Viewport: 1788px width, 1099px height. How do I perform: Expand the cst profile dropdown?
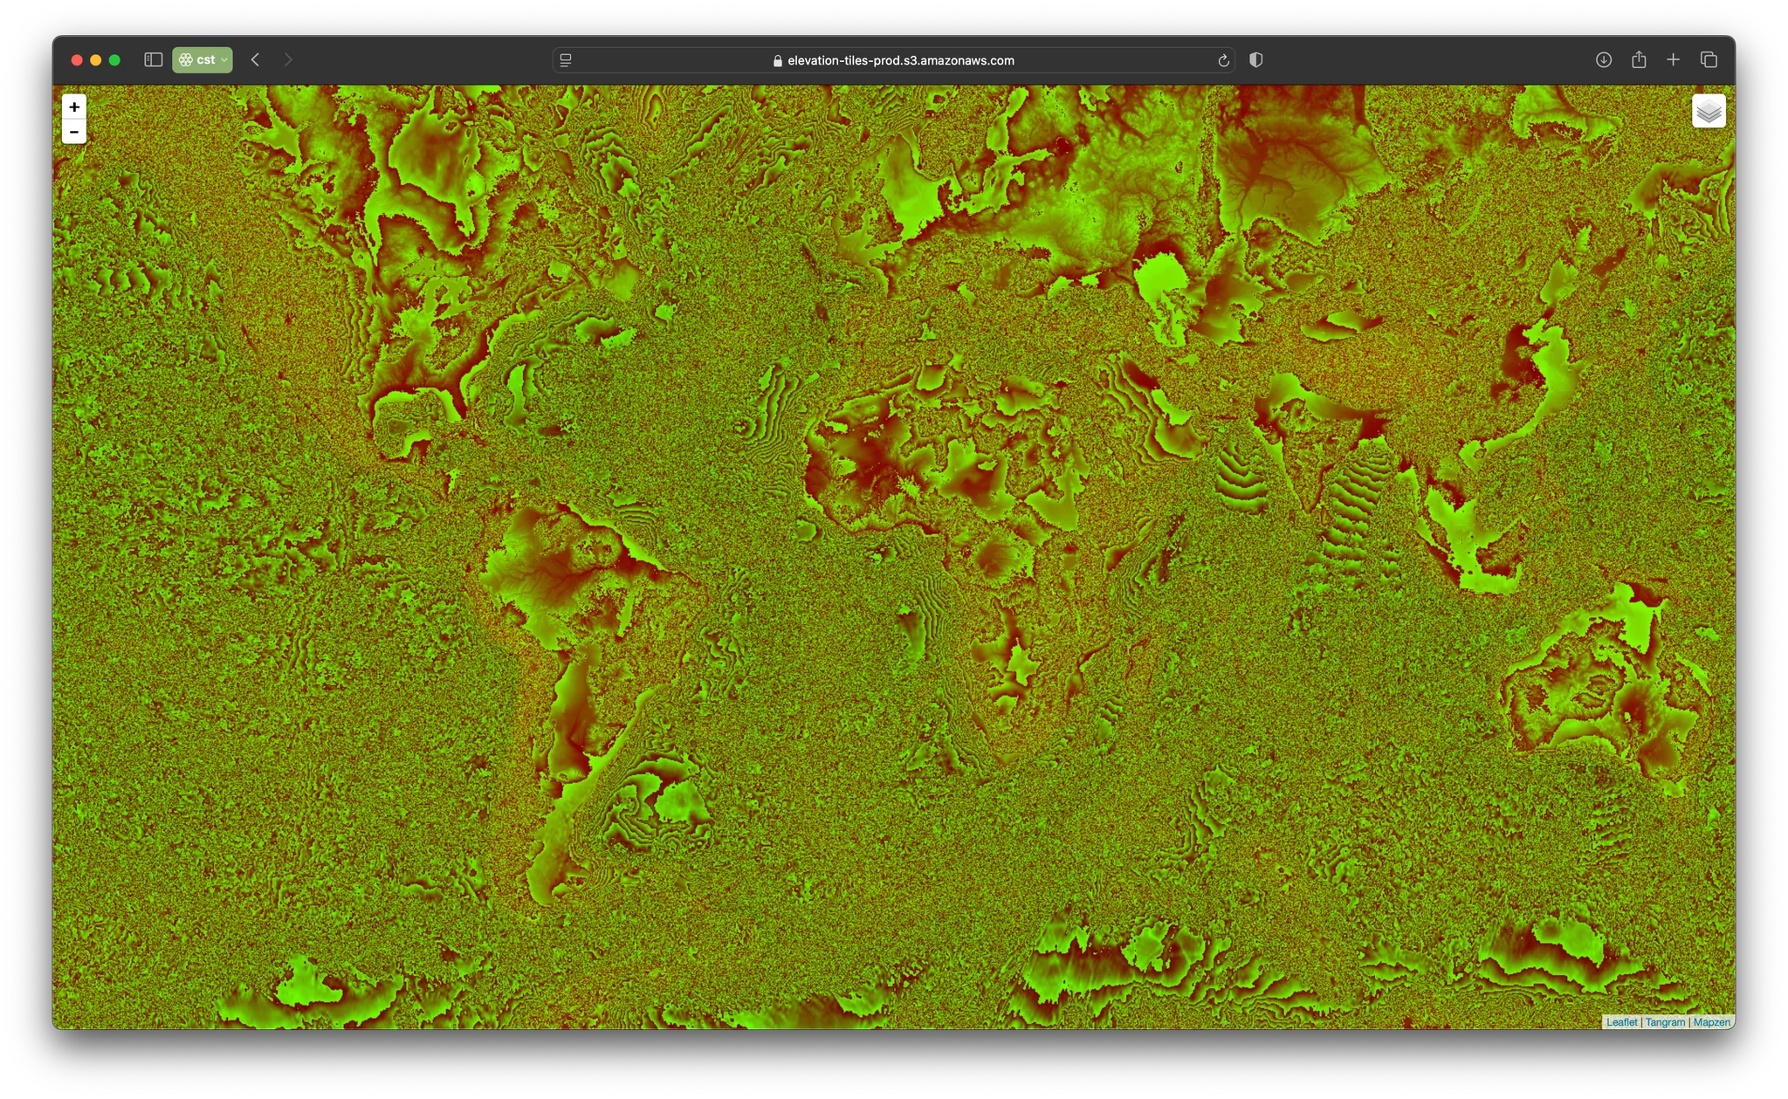tap(203, 60)
